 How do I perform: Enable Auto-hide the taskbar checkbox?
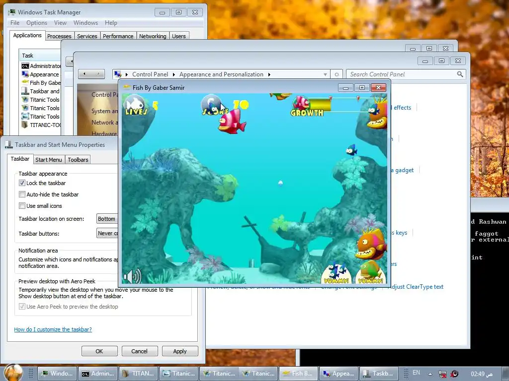point(22,194)
